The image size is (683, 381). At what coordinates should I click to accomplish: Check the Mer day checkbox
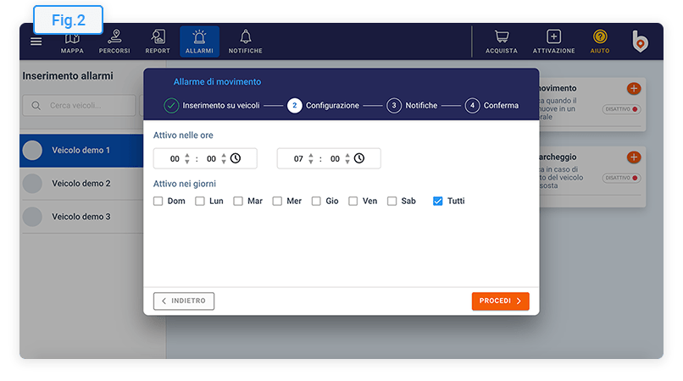point(277,202)
